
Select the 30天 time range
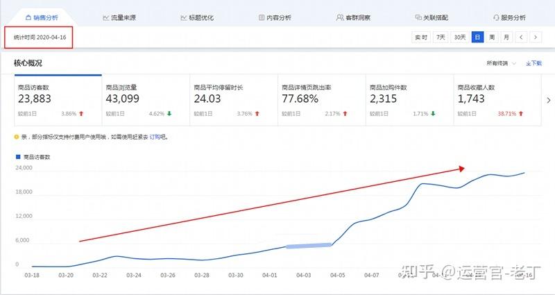[460, 37]
